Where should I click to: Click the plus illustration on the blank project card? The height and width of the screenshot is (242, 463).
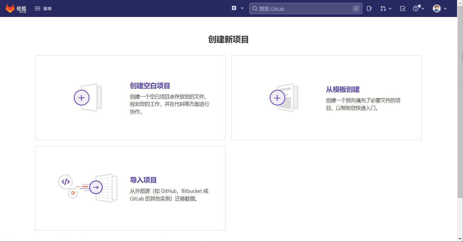(81, 98)
